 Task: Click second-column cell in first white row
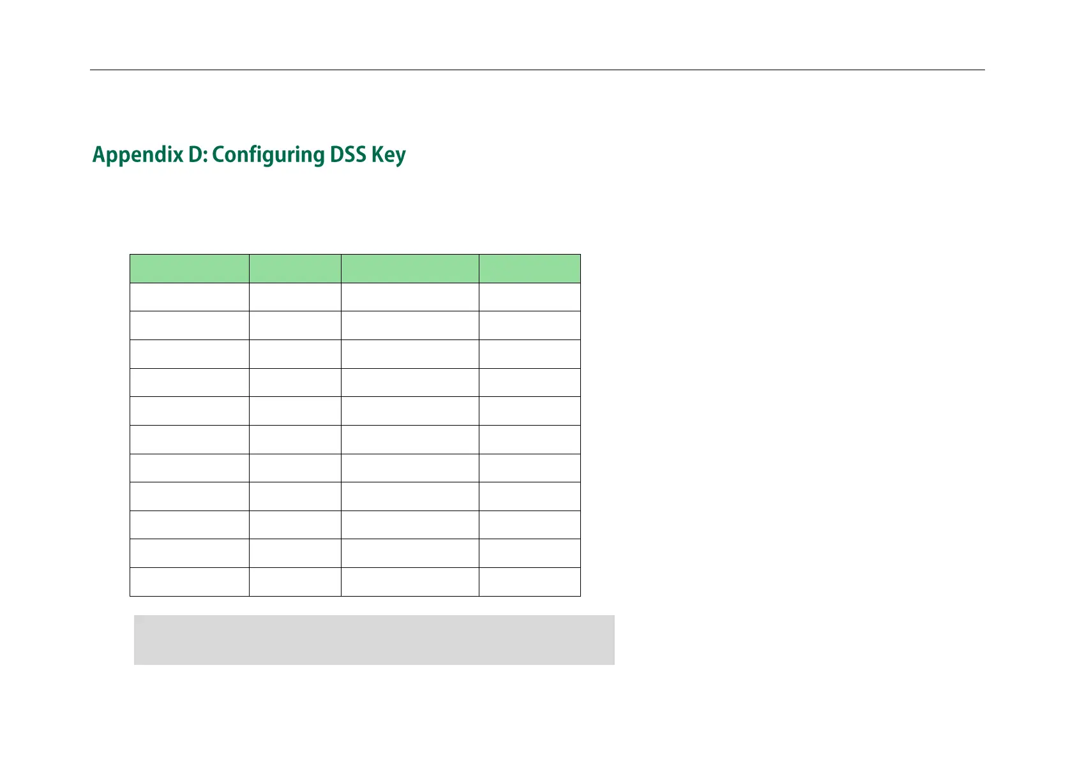coord(295,297)
